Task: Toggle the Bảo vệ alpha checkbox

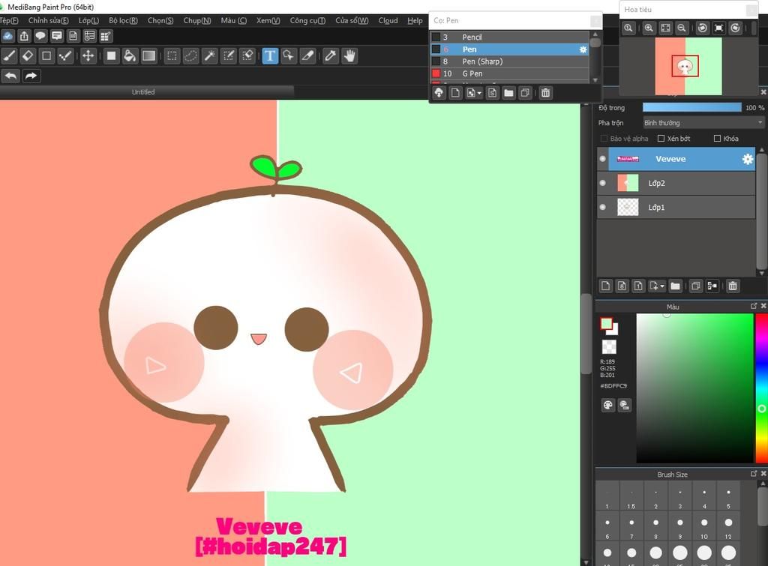Action: [x=604, y=139]
